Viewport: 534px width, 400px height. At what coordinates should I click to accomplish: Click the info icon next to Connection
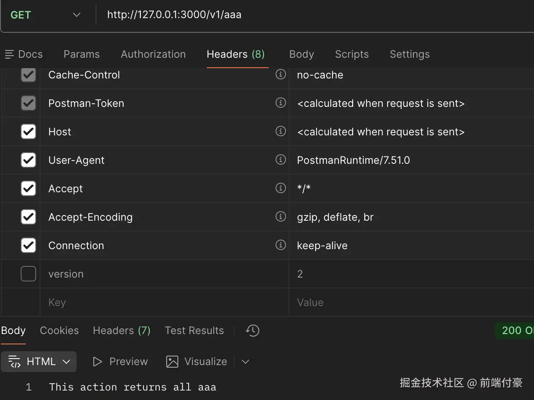(281, 245)
